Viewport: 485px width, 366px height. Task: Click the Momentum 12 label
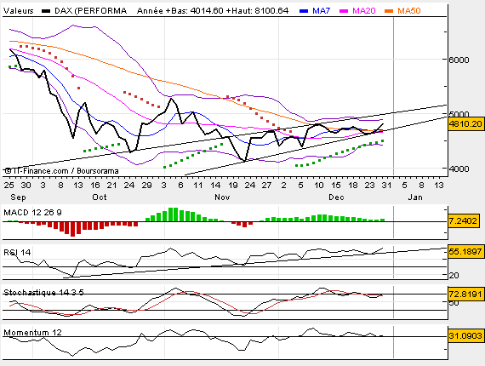tap(32, 333)
